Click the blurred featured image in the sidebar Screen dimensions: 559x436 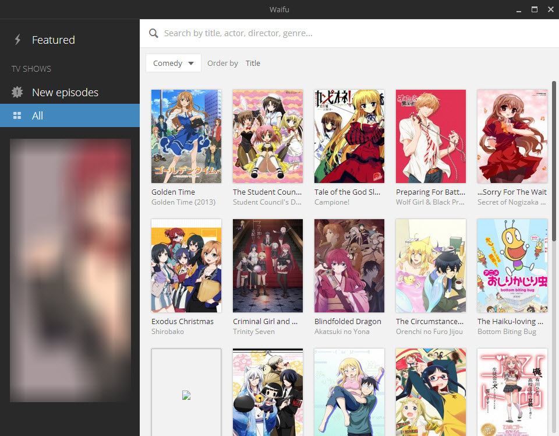(x=70, y=270)
